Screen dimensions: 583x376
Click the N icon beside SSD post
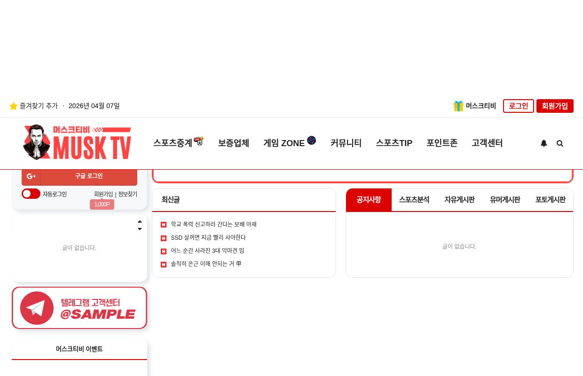(x=164, y=238)
